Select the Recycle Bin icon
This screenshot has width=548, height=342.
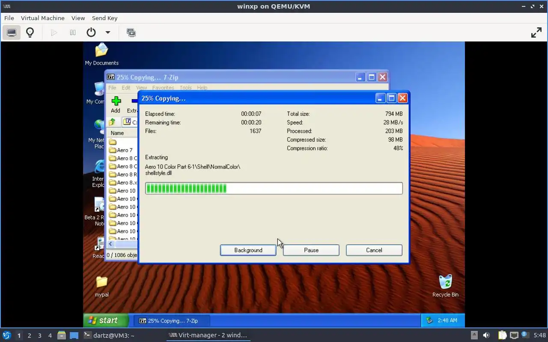[445, 286]
